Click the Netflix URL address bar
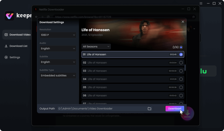The width and height of the screenshot is (224, 131). tap(124, 17)
